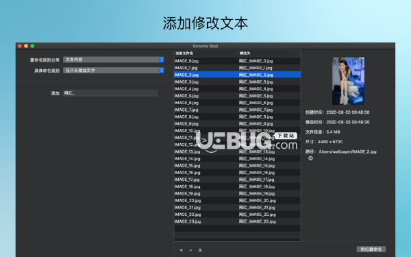Open the 具体命名规则 dropdown

point(114,71)
